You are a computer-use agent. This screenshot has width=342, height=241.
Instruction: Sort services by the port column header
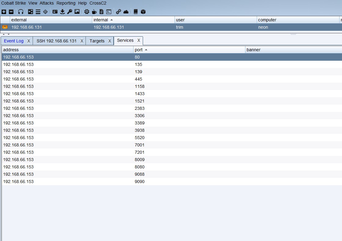[x=139, y=50]
